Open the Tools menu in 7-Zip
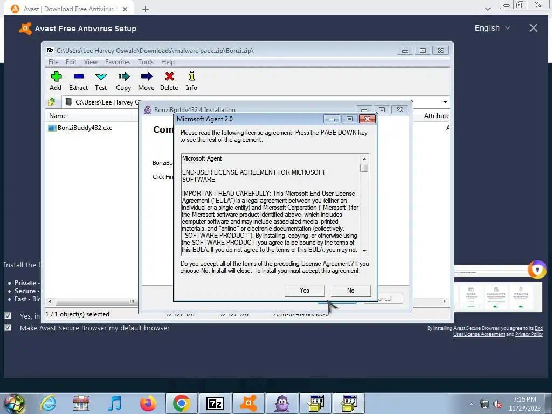The height and width of the screenshot is (414, 552). (x=146, y=62)
